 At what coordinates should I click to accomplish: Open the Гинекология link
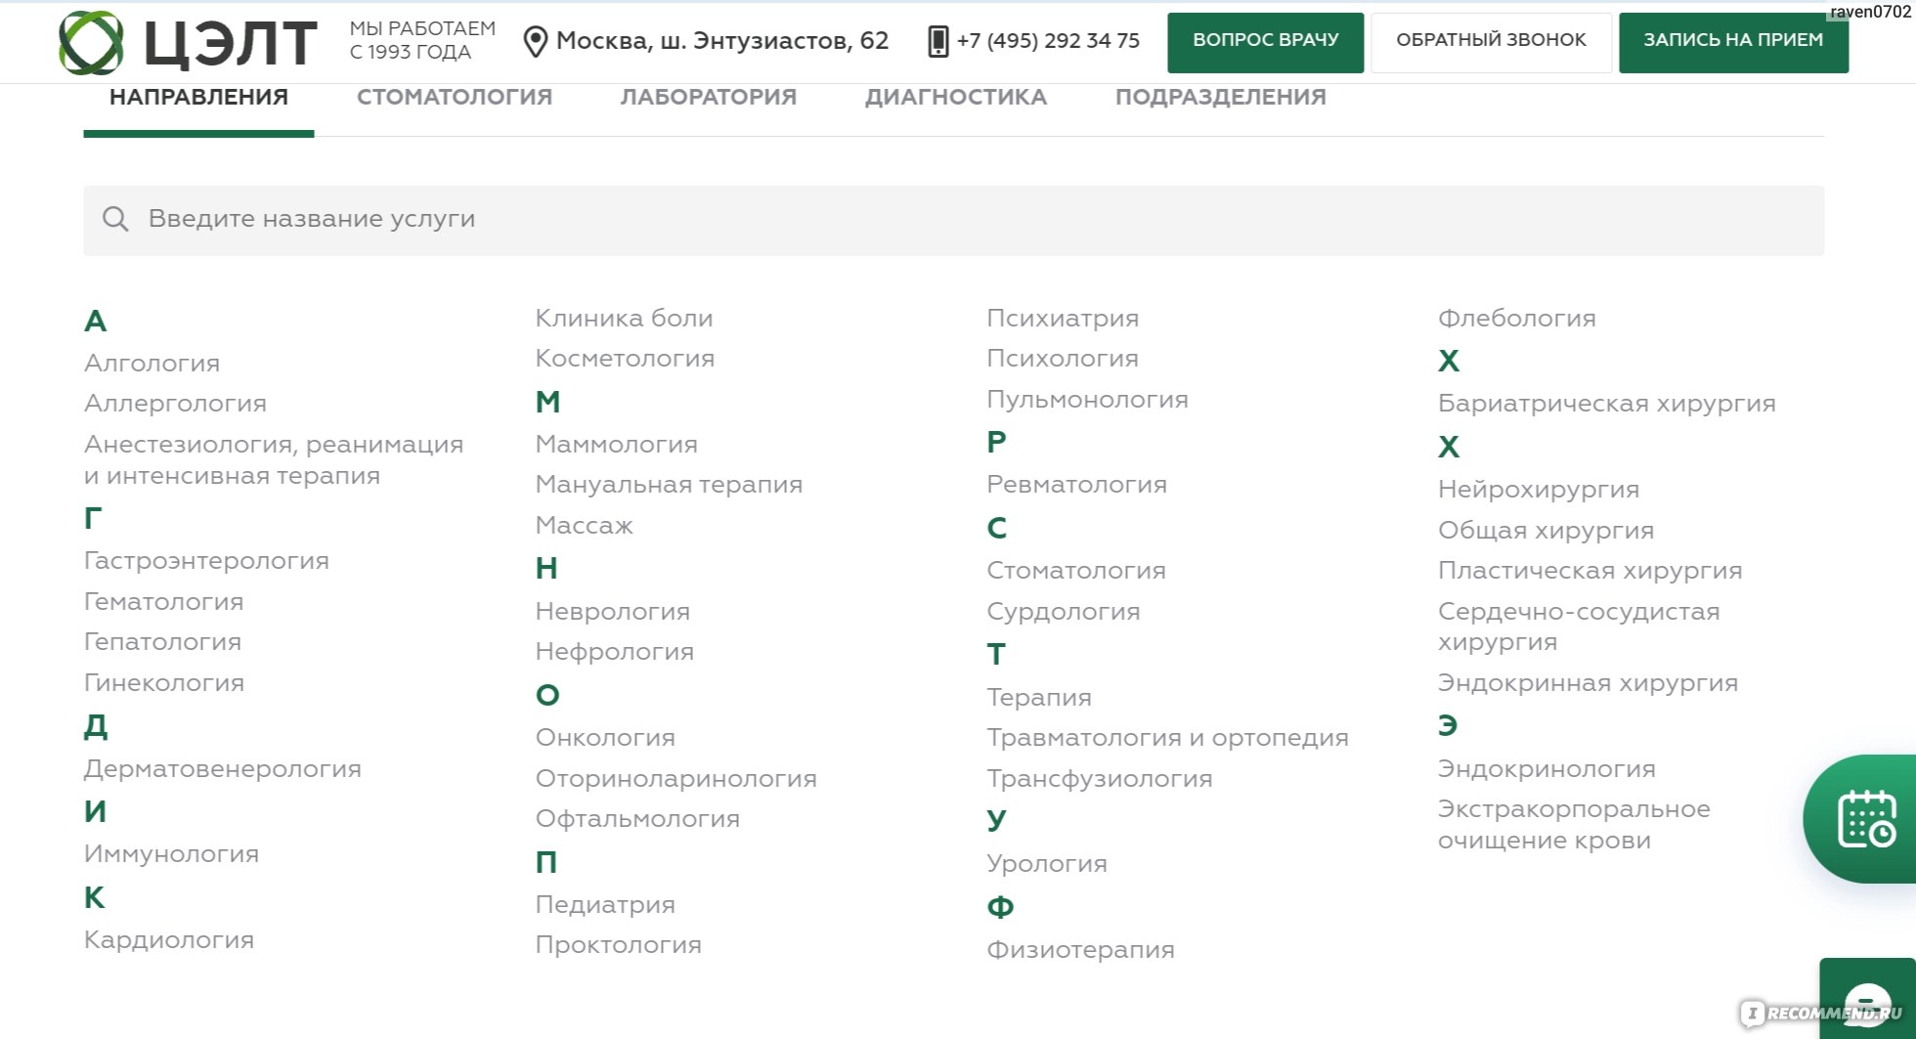[x=164, y=683]
